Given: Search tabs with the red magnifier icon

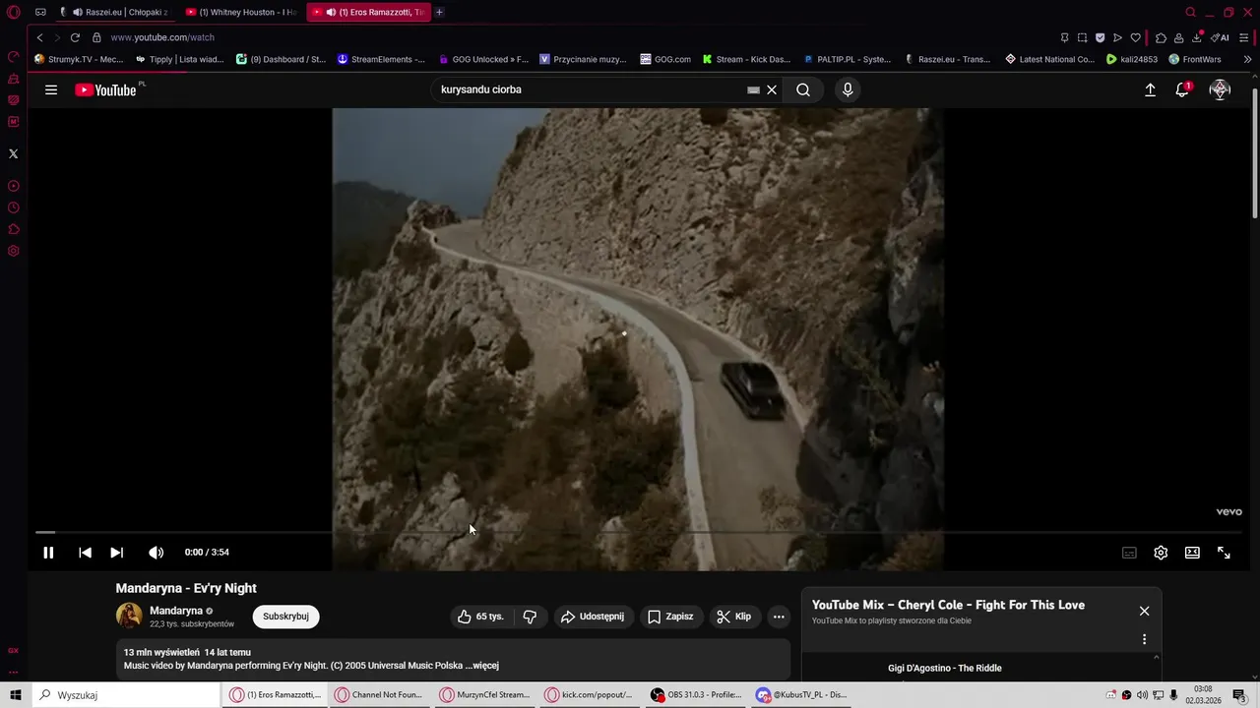Looking at the screenshot, I should click(1190, 12).
